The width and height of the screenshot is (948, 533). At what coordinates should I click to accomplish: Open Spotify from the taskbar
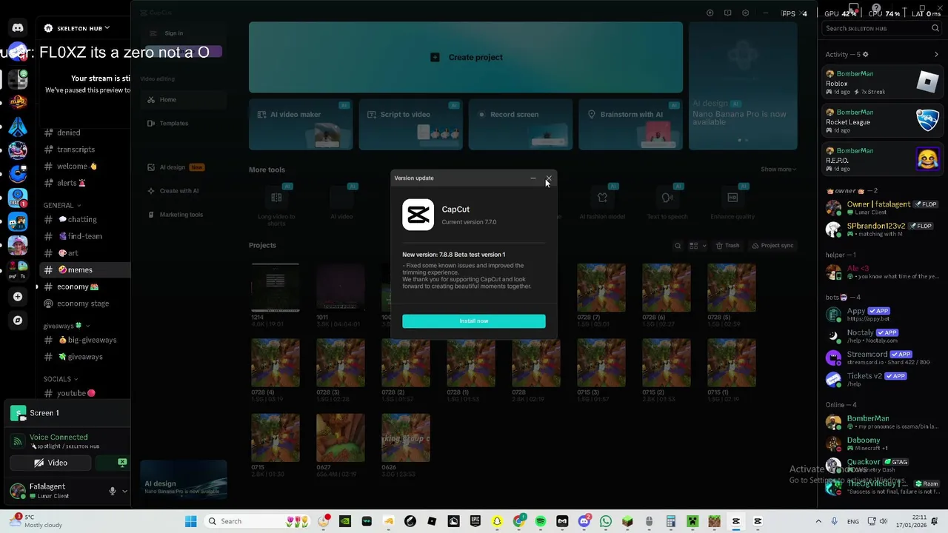tap(541, 521)
